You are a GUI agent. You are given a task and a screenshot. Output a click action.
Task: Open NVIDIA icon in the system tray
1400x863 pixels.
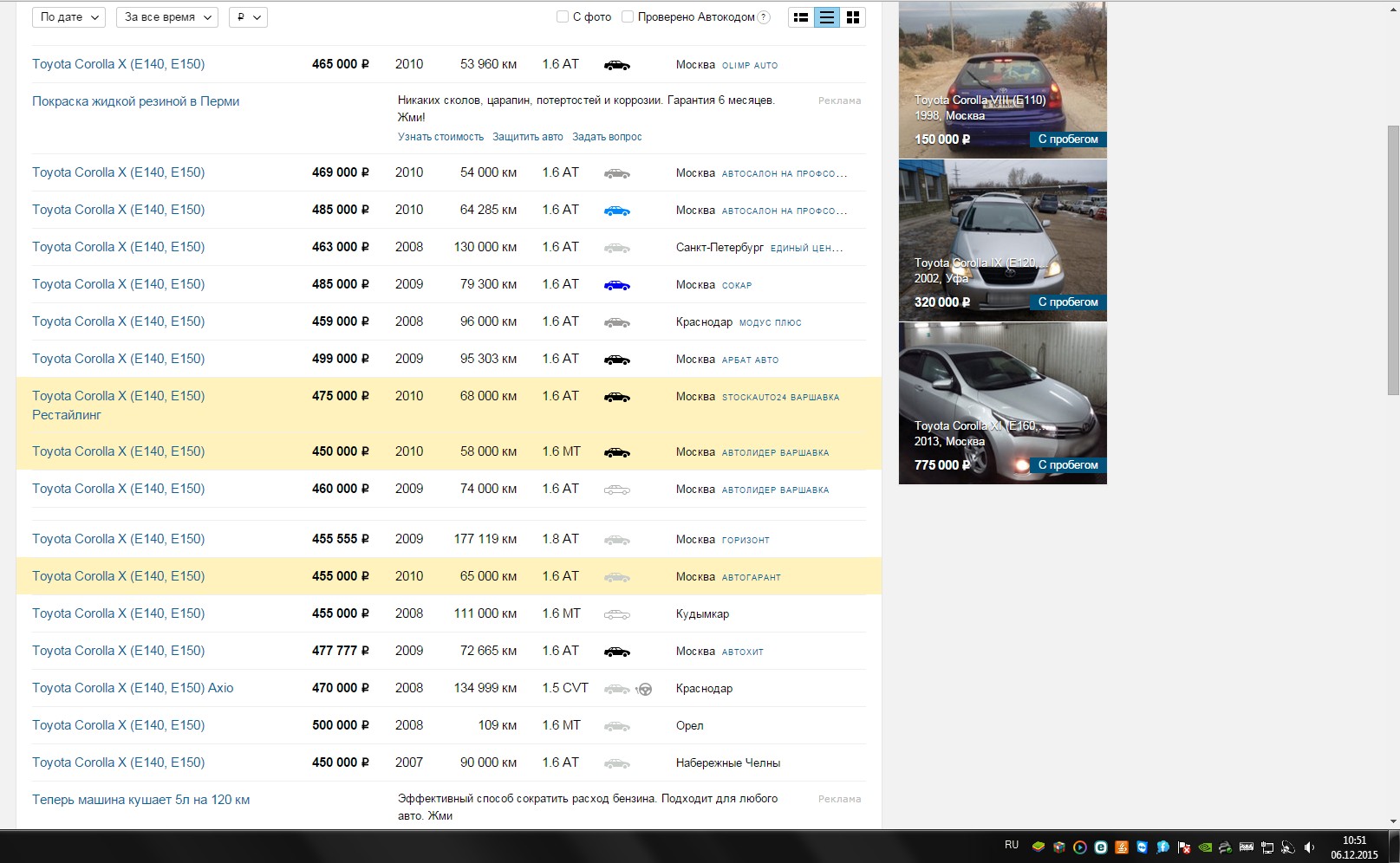pos(1205,847)
